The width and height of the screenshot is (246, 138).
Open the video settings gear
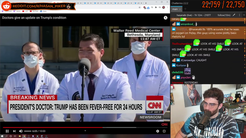point(158,131)
